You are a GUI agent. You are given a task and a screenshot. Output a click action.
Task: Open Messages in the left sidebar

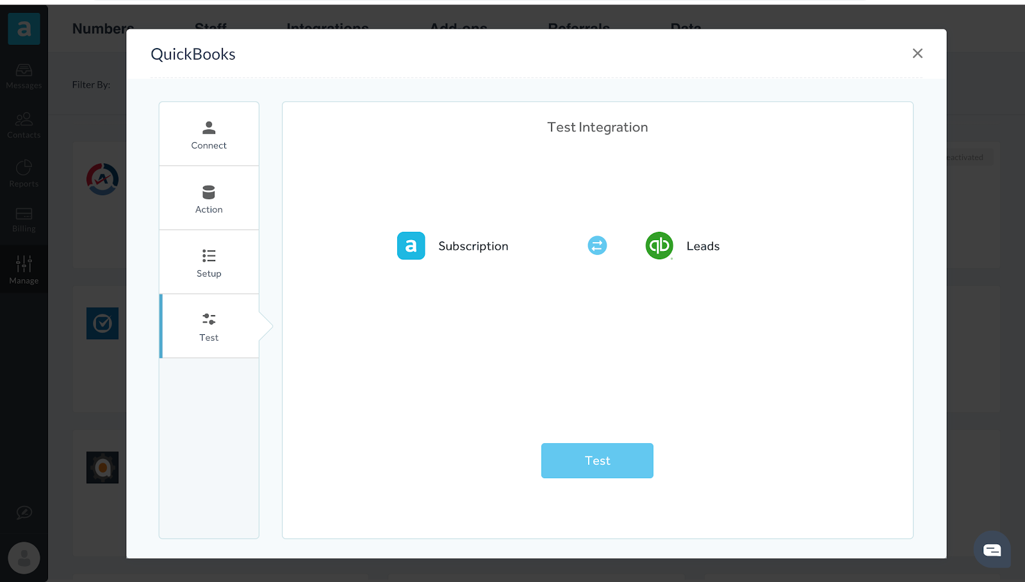tap(24, 76)
